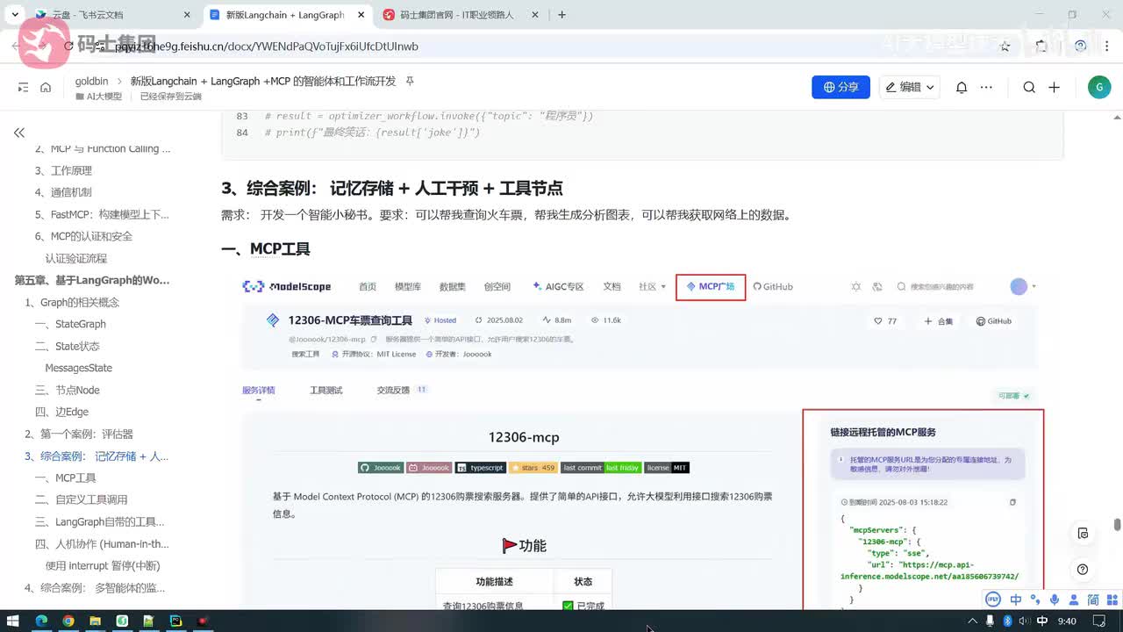This screenshot has width=1123, height=632.
Task: Close the 码士集团官网 tab
Action: (x=535, y=15)
